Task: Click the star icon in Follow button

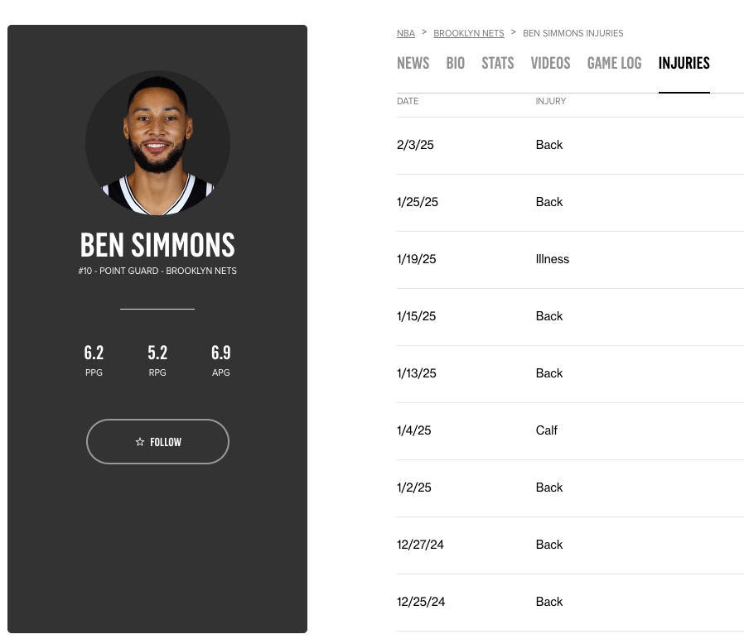Action: coord(139,442)
